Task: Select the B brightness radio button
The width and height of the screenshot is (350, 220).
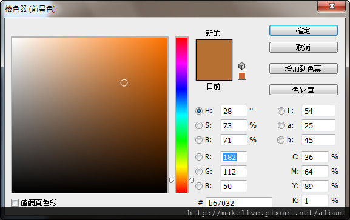Action: pos(199,140)
